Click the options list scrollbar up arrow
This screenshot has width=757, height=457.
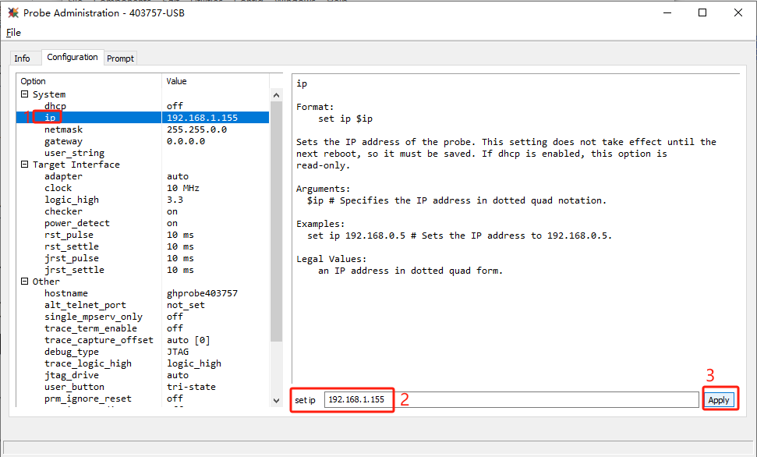(x=276, y=95)
